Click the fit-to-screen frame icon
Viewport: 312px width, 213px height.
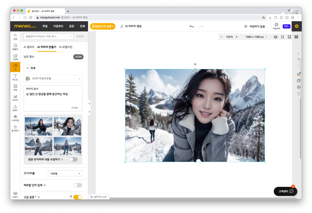(283, 37)
